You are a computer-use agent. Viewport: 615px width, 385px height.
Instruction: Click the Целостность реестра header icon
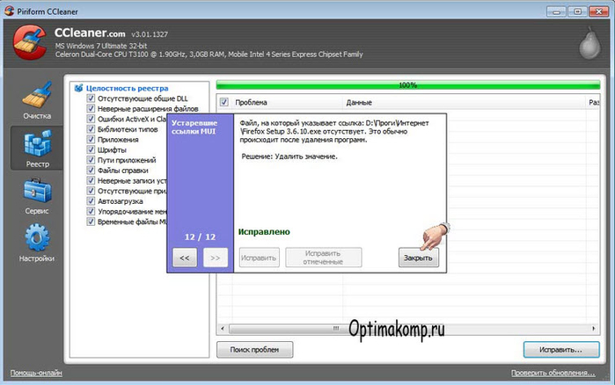tap(79, 88)
